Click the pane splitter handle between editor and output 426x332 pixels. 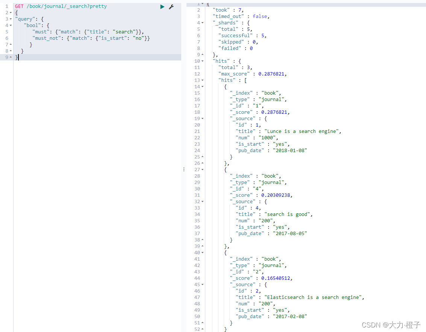pyautogui.click(x=184, y=169)
